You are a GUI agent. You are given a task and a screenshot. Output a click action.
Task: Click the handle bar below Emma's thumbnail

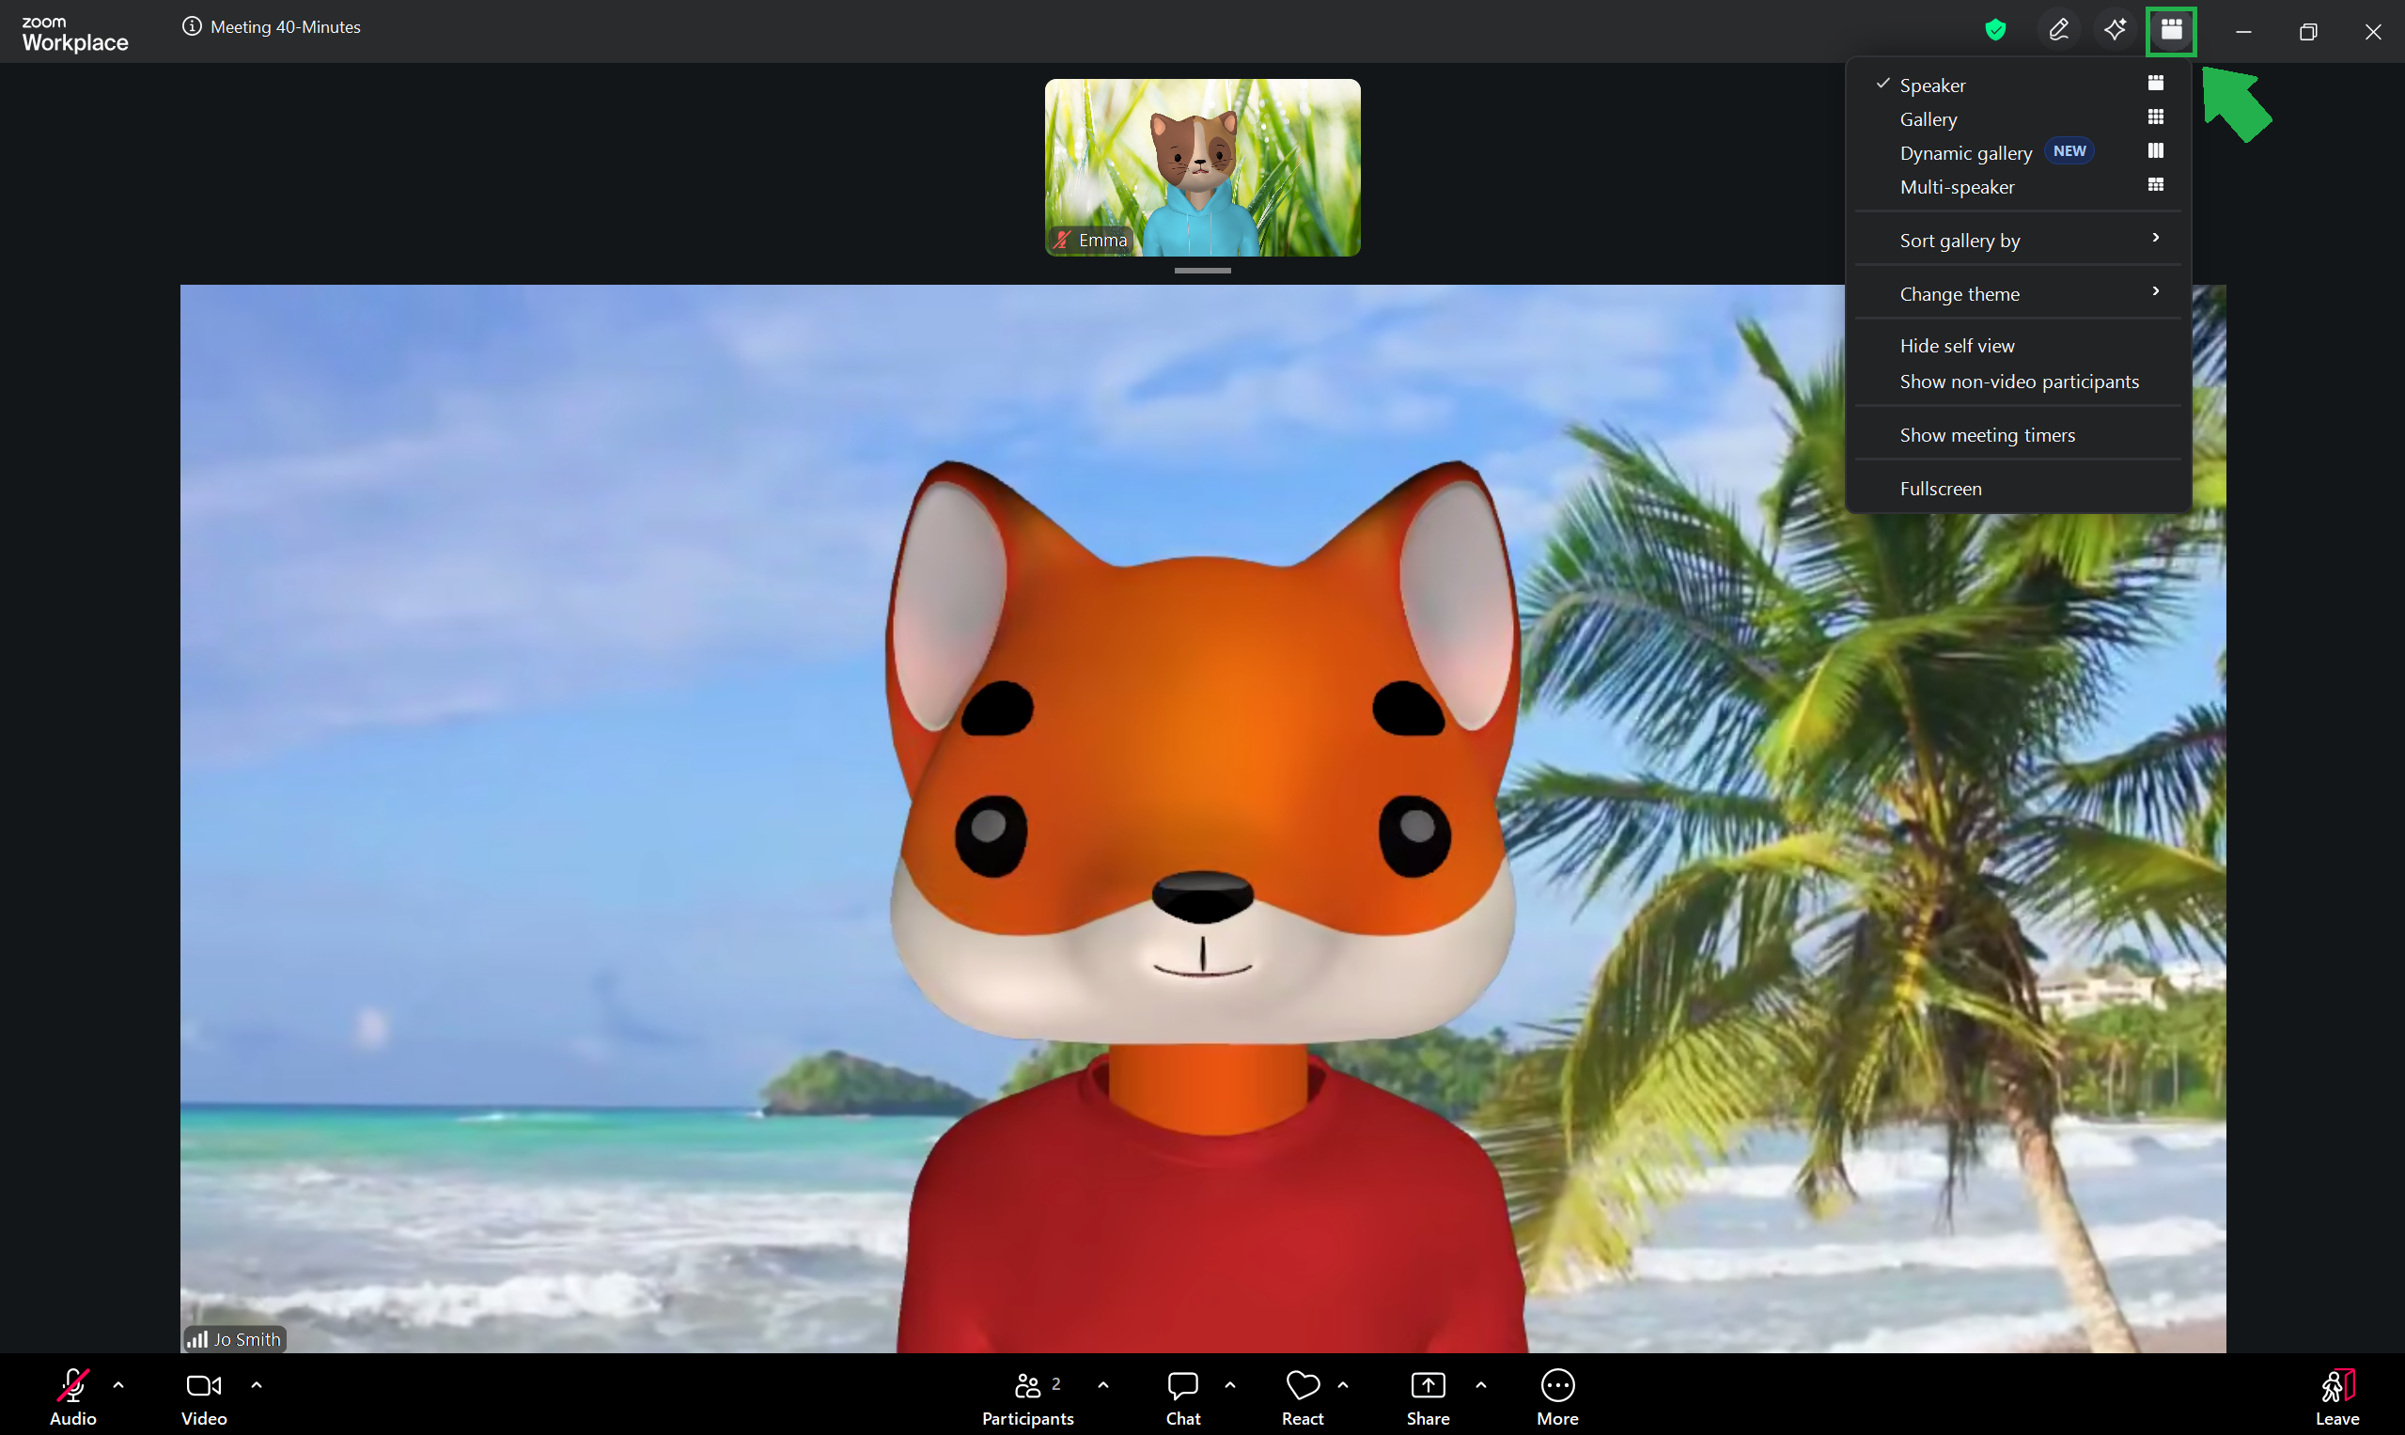[1202, 271]
